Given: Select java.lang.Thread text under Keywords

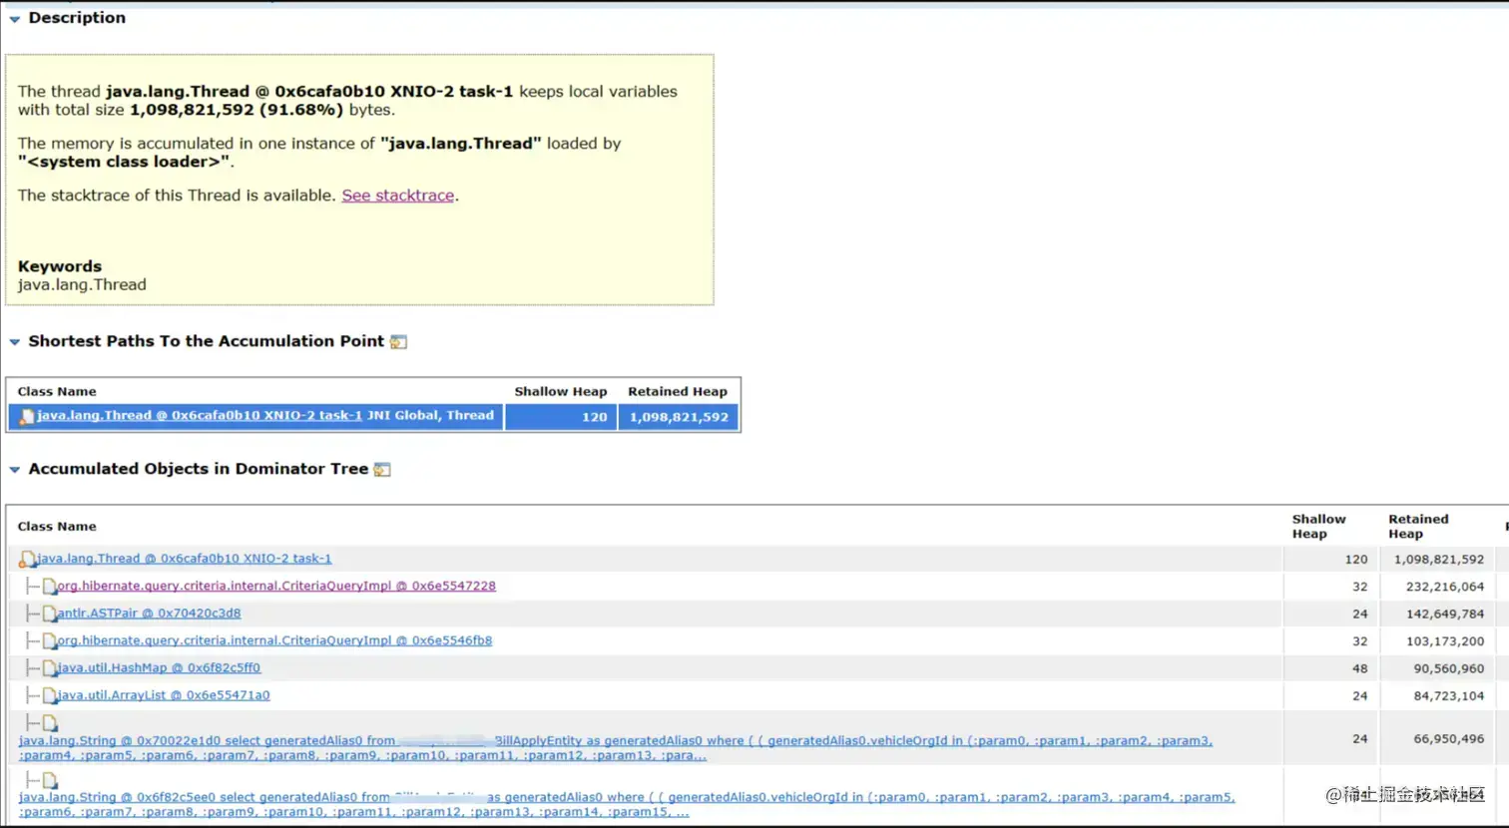Looking at the screenshot, I should 82,285.
